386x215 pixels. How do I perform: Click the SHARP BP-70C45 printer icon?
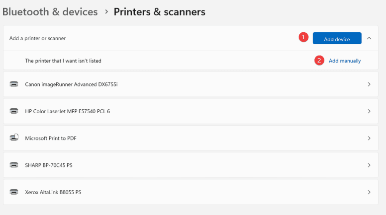click(x=14, y=165)
